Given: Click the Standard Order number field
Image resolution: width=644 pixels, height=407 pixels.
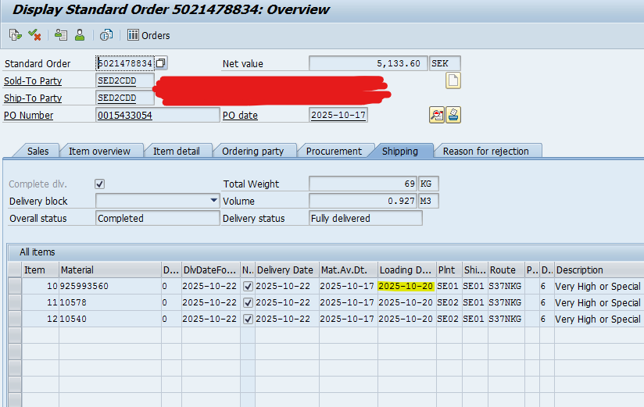Looking at the screenshot, I should [125, 63].
